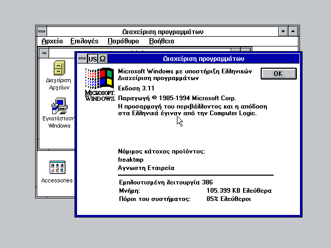The image size is (331, 248).
Task: Select the Διαχείριση Αρχείων file cabinet icon
Action: pyautogui.click(x=59, y=68)
